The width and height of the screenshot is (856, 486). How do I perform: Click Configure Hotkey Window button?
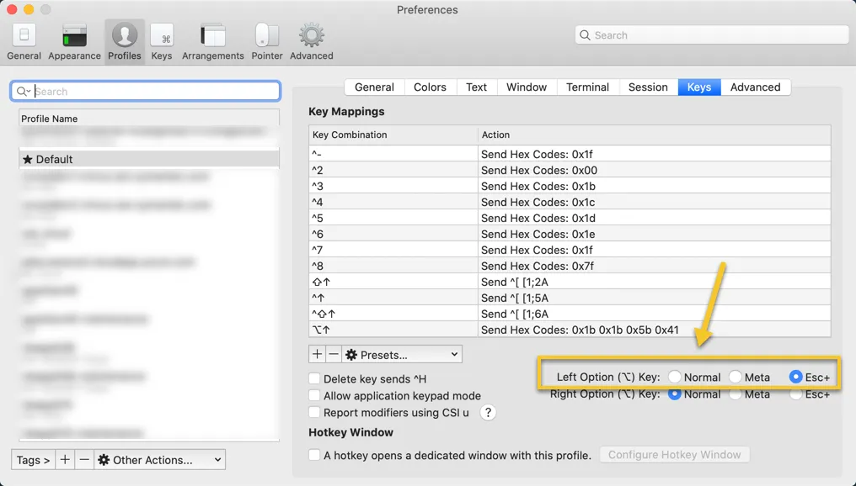674,455
